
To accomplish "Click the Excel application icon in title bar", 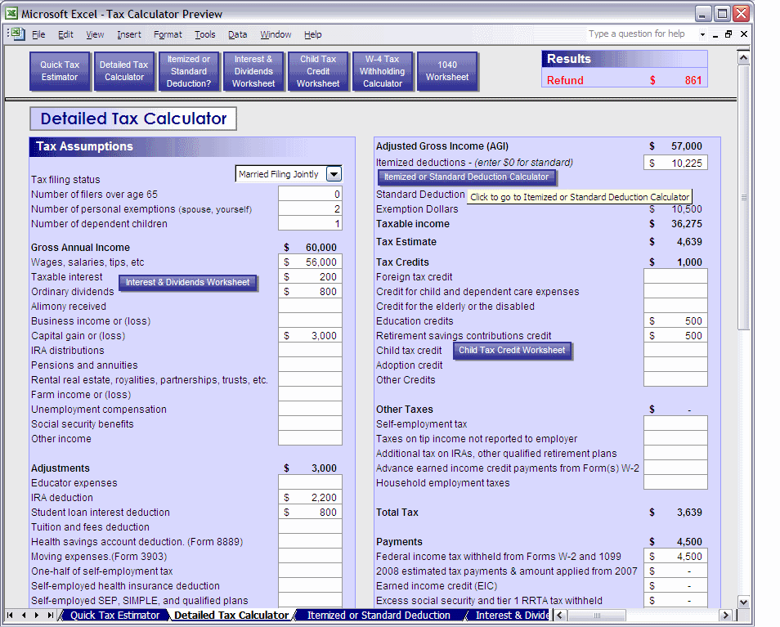I will pyautogui.click(x=11, y=13).
